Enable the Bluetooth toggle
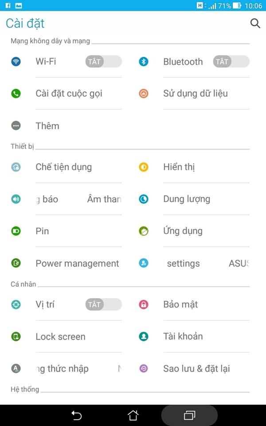Image resolution: width=266 pixels, height=426 pixels. [x=231, y=61]
